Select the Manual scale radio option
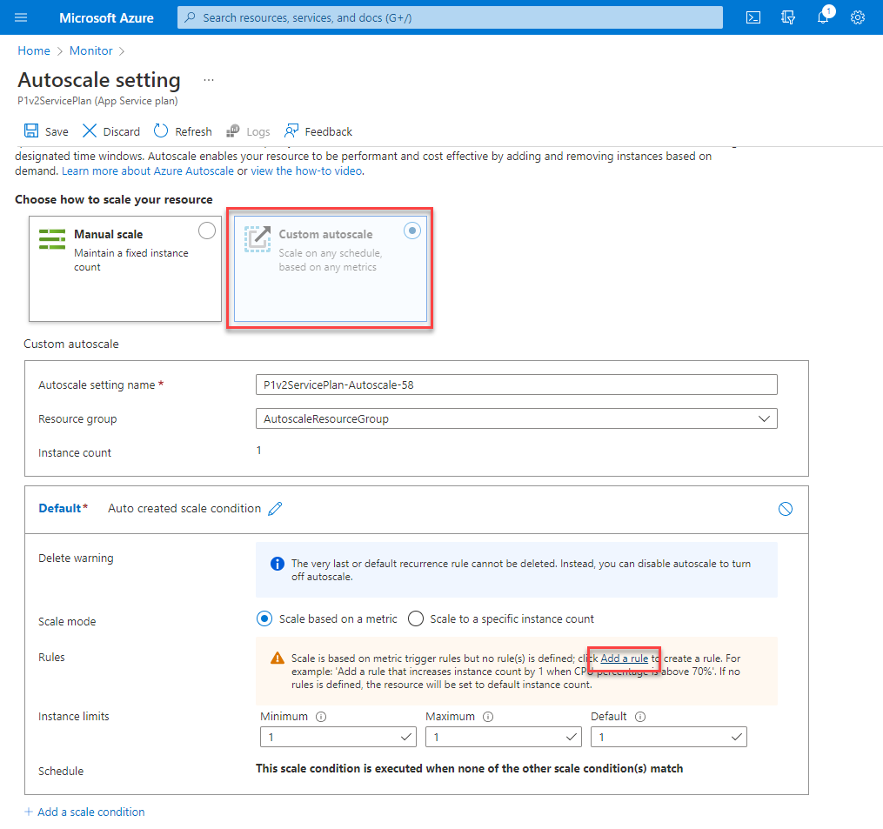This screenshot has width=883, height=829. coord(207,231)
